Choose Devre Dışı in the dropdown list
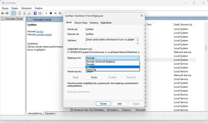Screen dimensions: 208x123 pos(112,70)
